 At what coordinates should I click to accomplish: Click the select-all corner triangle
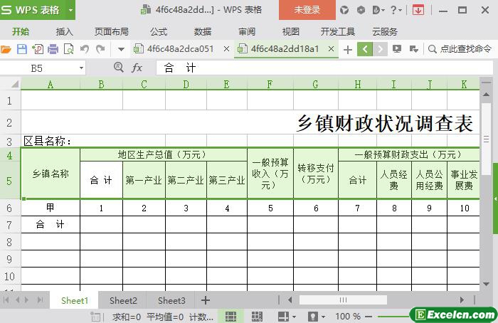15,84
